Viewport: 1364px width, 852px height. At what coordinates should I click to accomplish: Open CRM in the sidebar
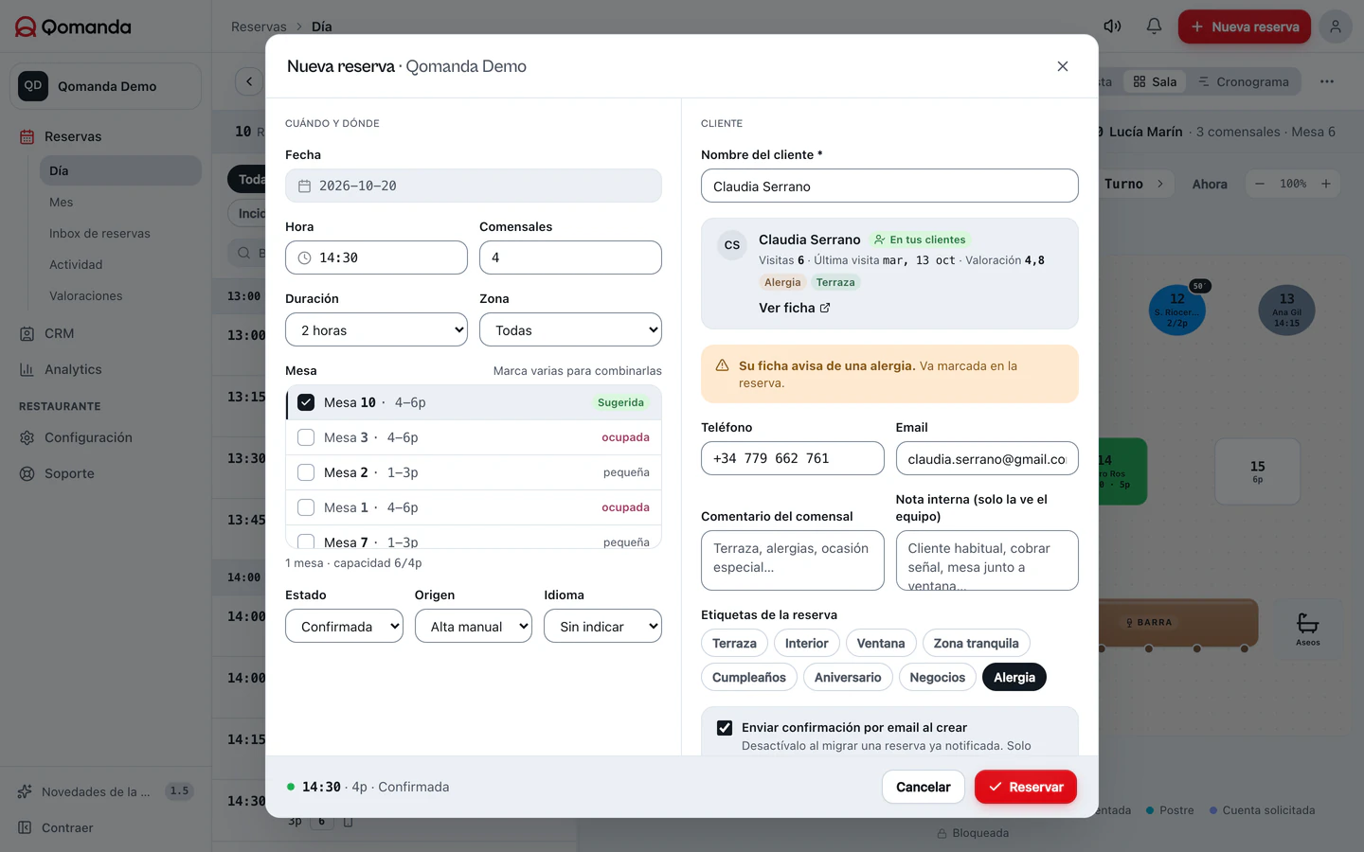click(x=59, y=333)
